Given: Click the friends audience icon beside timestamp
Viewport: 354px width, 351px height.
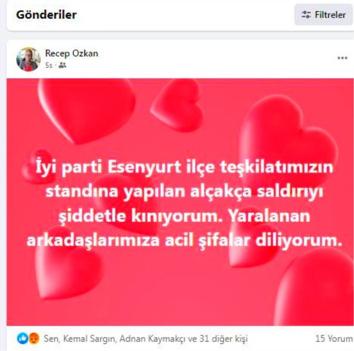Looking at the screenshot, I should 62,65.
